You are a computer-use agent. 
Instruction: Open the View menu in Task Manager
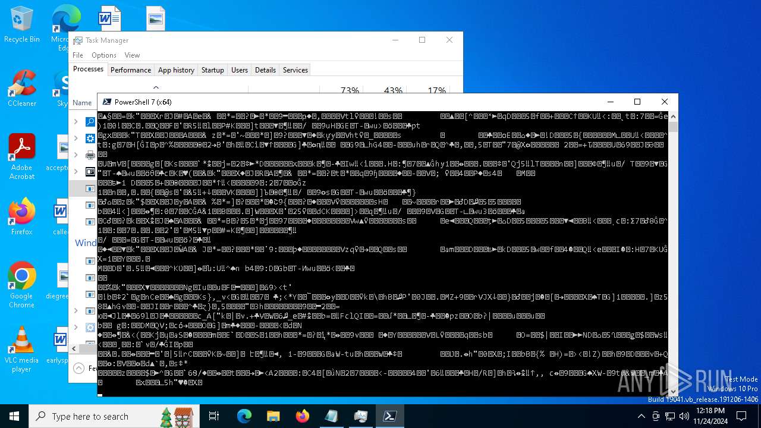tap(132, 55)
